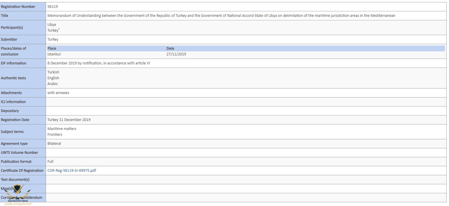This screenshot has height=206, width=449.
Task: Select Turkish under Authentic texts
Action: [53, 72]
